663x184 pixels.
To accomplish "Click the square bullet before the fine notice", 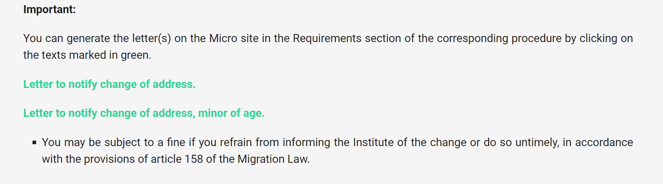I will [x=34, y=143].
